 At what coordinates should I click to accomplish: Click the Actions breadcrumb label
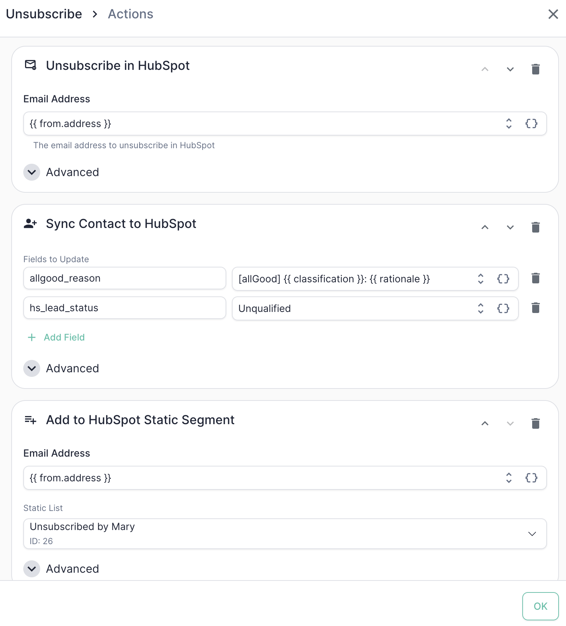pos(130,14)
